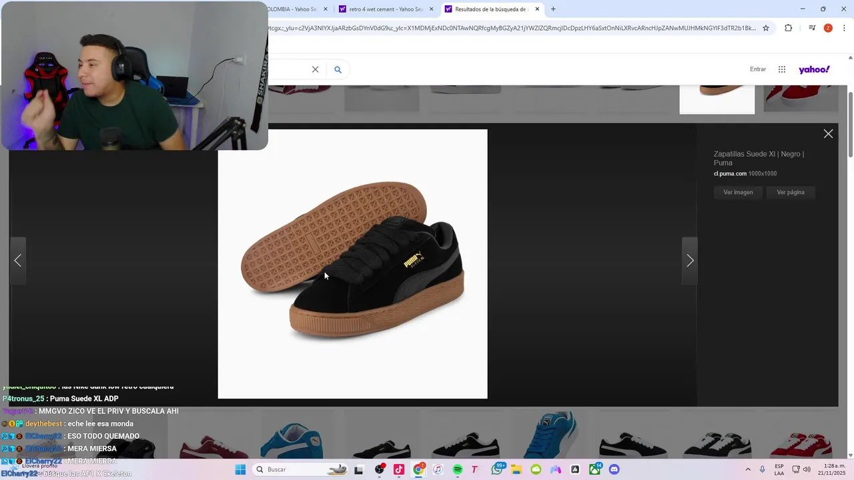Open Windows Start menu
Image resolution: width=854 pixels, height=480 pixels.
(240, 469)
